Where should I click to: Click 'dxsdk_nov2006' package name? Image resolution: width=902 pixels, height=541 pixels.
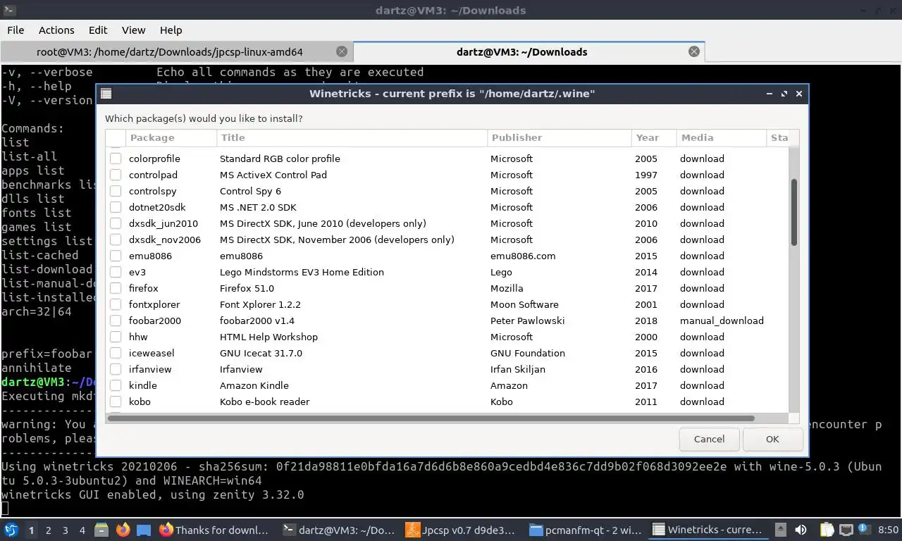click(x=165, y=240)
